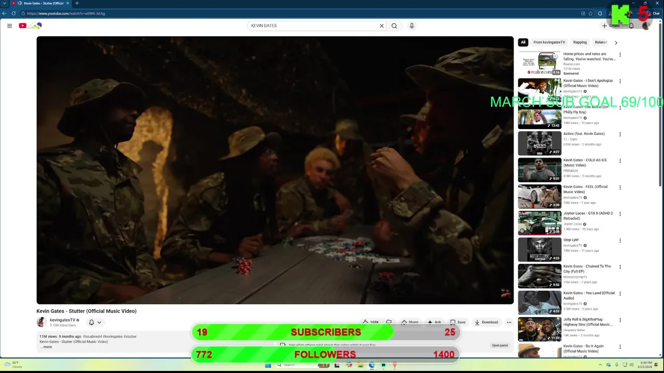Open the YouTube guide hamburger menu
Screen dimensions: 664x373
tap(9, 26)
